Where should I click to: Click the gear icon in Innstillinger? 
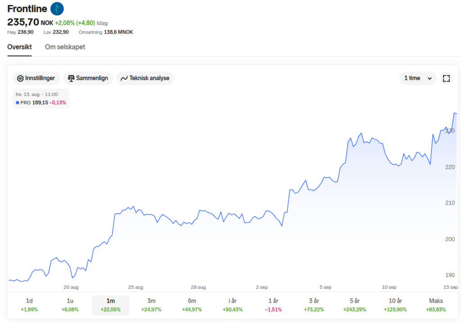[x=20, y=78]
